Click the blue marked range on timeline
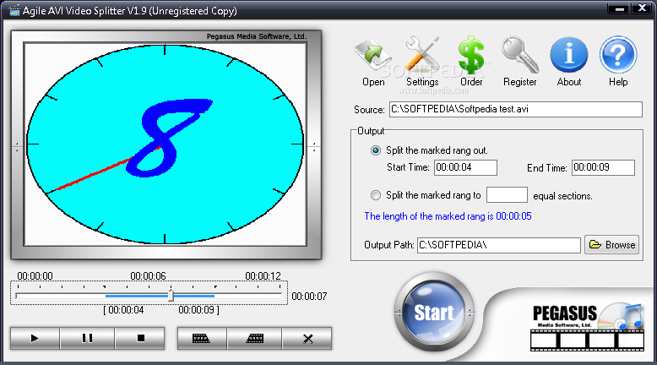 160,297
